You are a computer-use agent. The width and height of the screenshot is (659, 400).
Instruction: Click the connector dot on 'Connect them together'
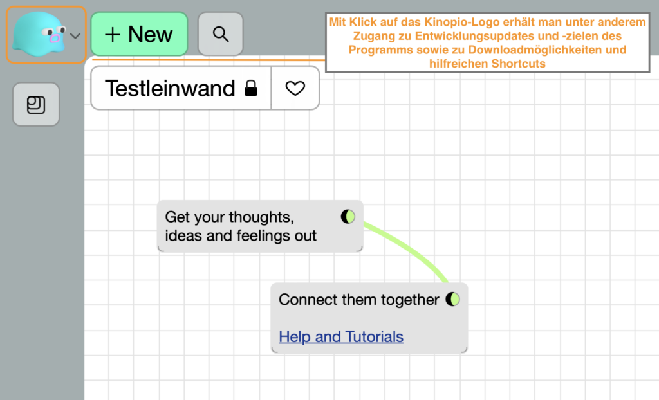click(453, 299)
